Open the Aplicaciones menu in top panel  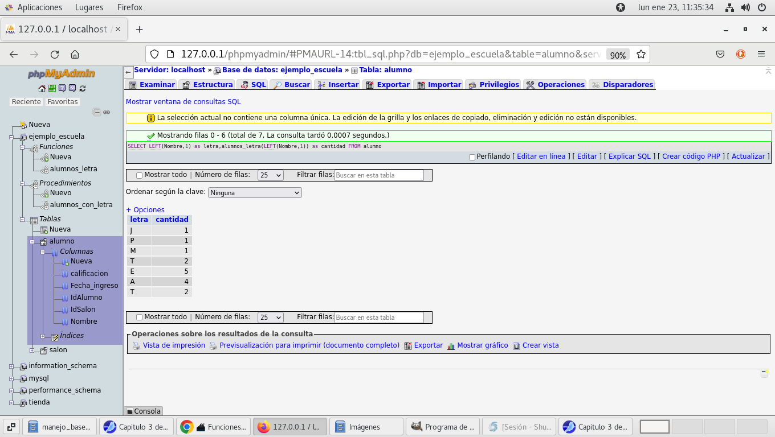click(x=39, y=7)
